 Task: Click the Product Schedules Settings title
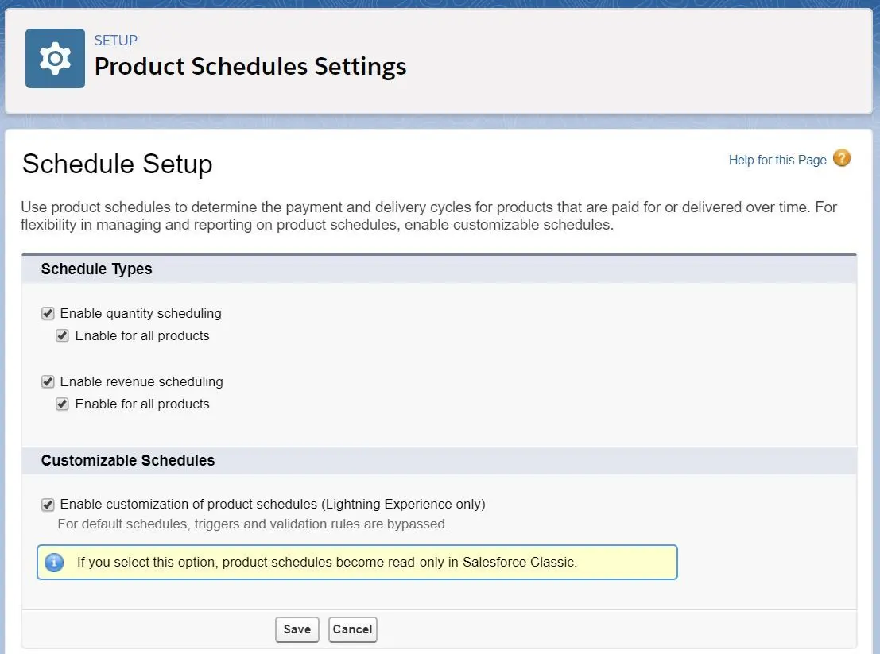(250, 66)
